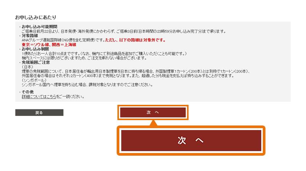
Task: Click the お申し込み制限 bullet heading
Action: coord(35,49)
